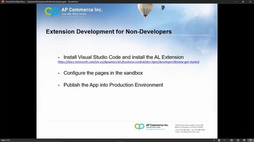Click the slide title 'Extension Development for Non-Developers'

tap(109, 32)
